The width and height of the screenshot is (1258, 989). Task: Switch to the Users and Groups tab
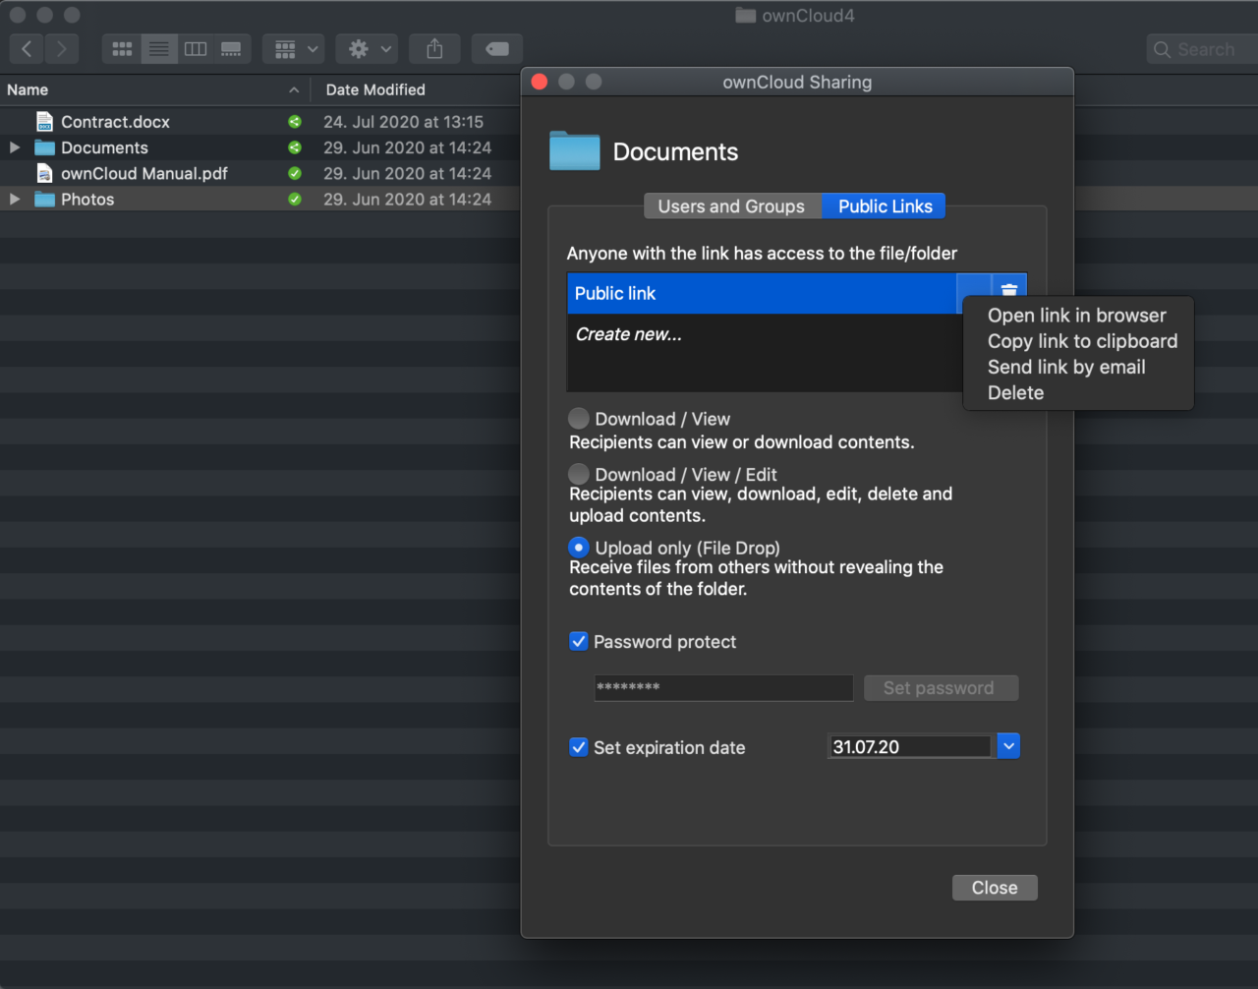pyautogui.click(x=731, y=205)
